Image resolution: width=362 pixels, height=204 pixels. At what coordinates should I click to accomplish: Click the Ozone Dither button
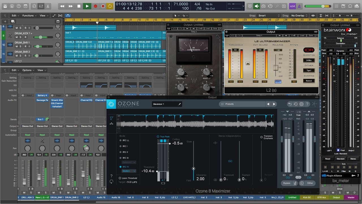point(310,183)
